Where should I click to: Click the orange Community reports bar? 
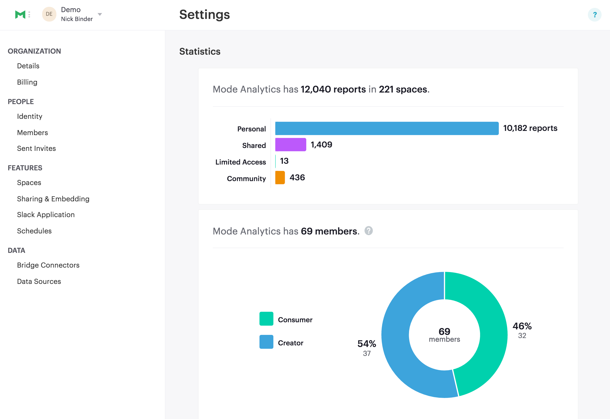tap(280, 177)
